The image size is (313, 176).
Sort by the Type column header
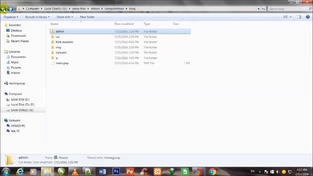click(x=147, y=24)
